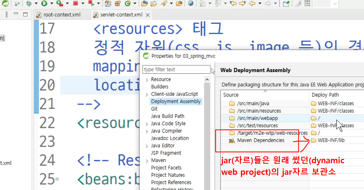The height and width of the screenshot is (190, 364).
Task: Click the gray Forward arrow icon
Action: click(268, 3)
